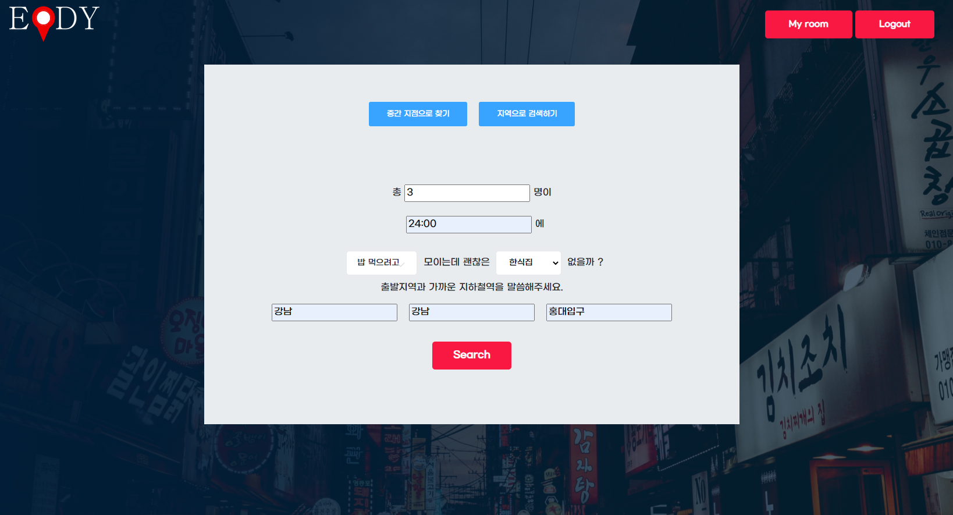953x515 pixels.
Task: Switch to the 지역으로 검색하기 tab
Action: coord(527,114)
